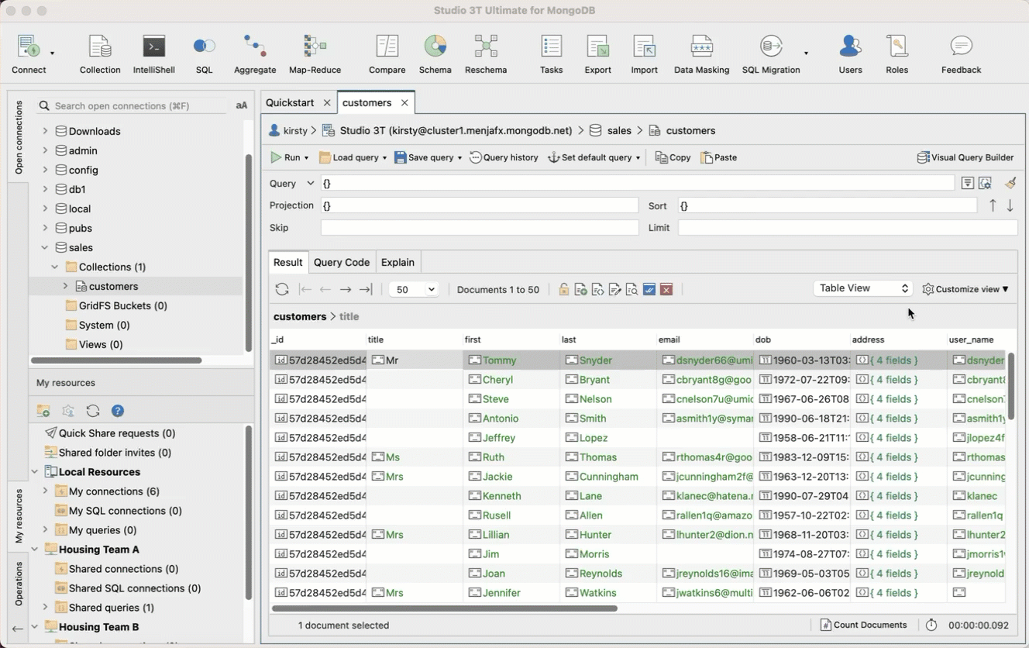1029x648 pixels.
Task: Click the horizontal scrollbar under results table
Action: (x=444, y=608)
